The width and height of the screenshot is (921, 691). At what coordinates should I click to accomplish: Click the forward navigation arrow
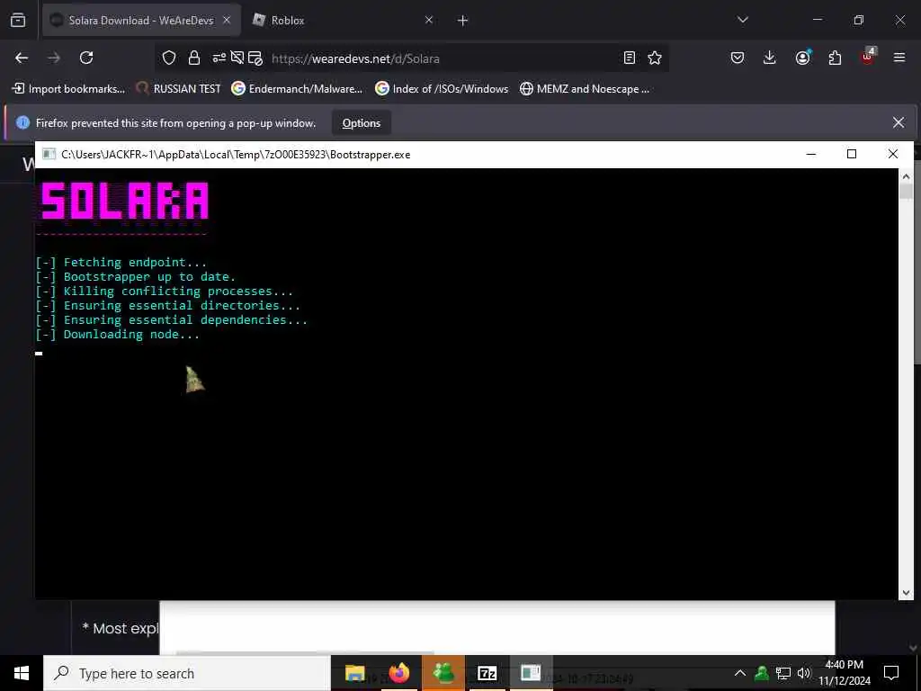tap(54, 58)
